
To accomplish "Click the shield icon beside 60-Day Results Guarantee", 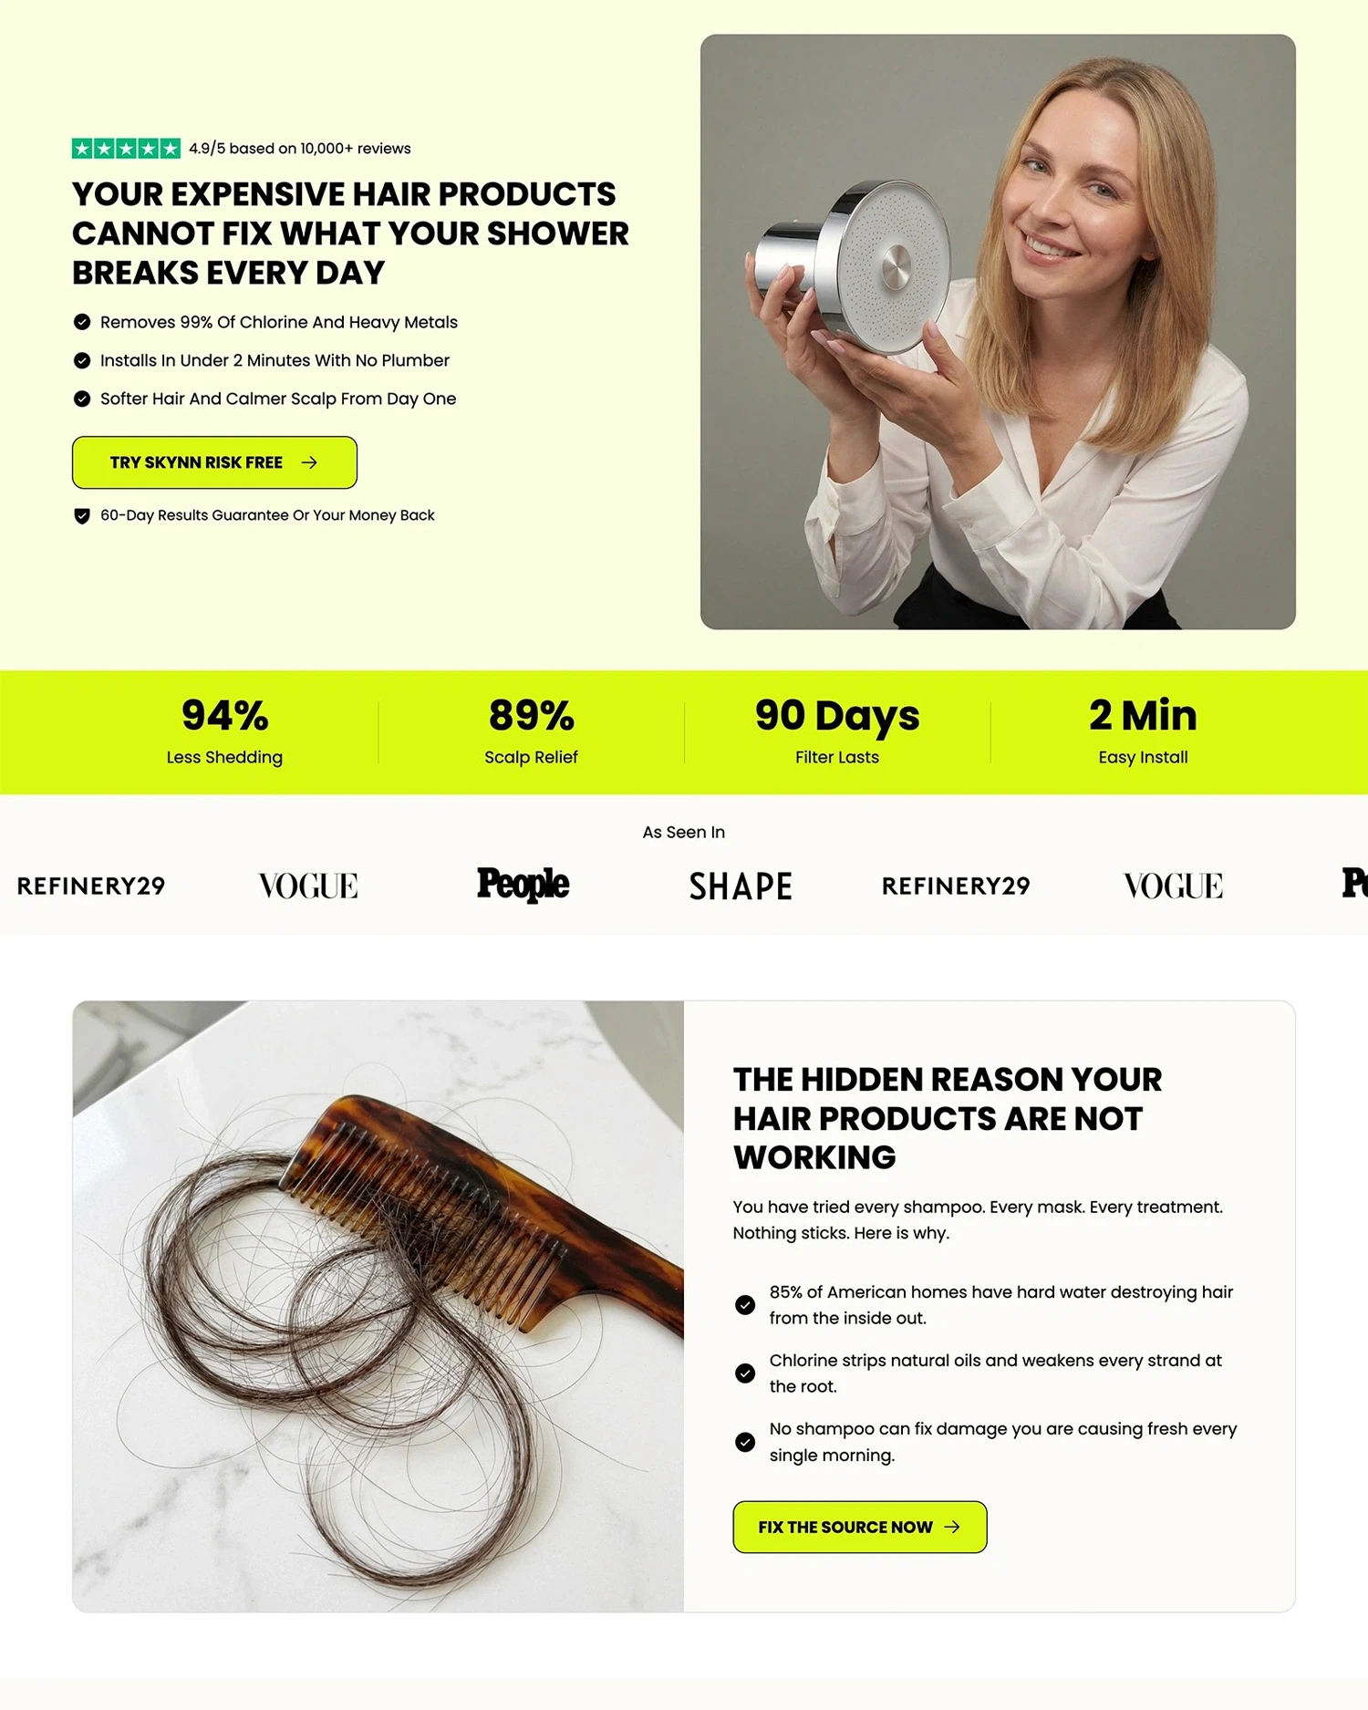I will 82,516.
